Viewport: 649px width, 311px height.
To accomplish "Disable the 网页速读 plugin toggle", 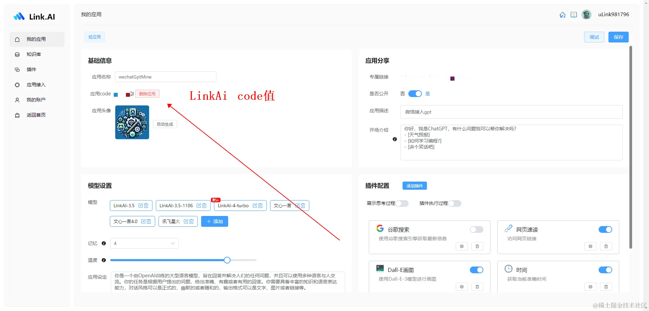I will 605,229.
